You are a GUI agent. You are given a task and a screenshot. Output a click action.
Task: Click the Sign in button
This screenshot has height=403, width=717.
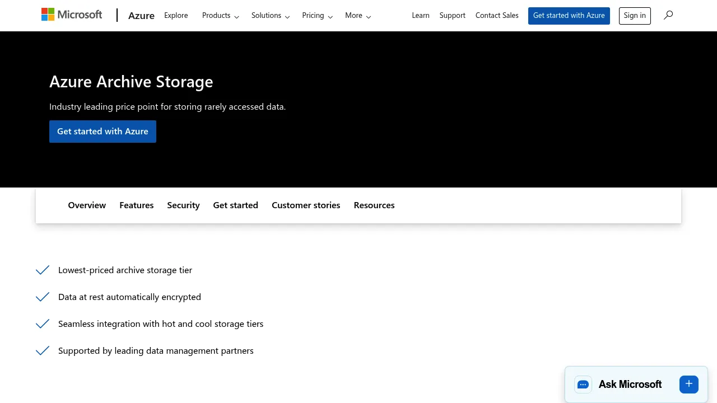pos(635,16)
